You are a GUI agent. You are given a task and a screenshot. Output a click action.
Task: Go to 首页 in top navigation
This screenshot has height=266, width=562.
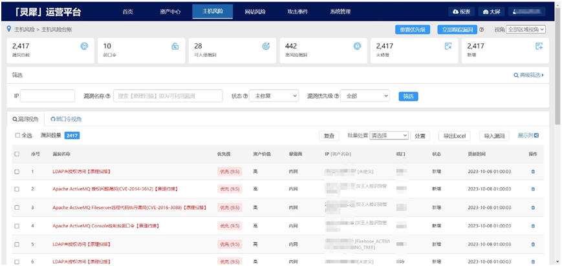click(x=127, y=12)
